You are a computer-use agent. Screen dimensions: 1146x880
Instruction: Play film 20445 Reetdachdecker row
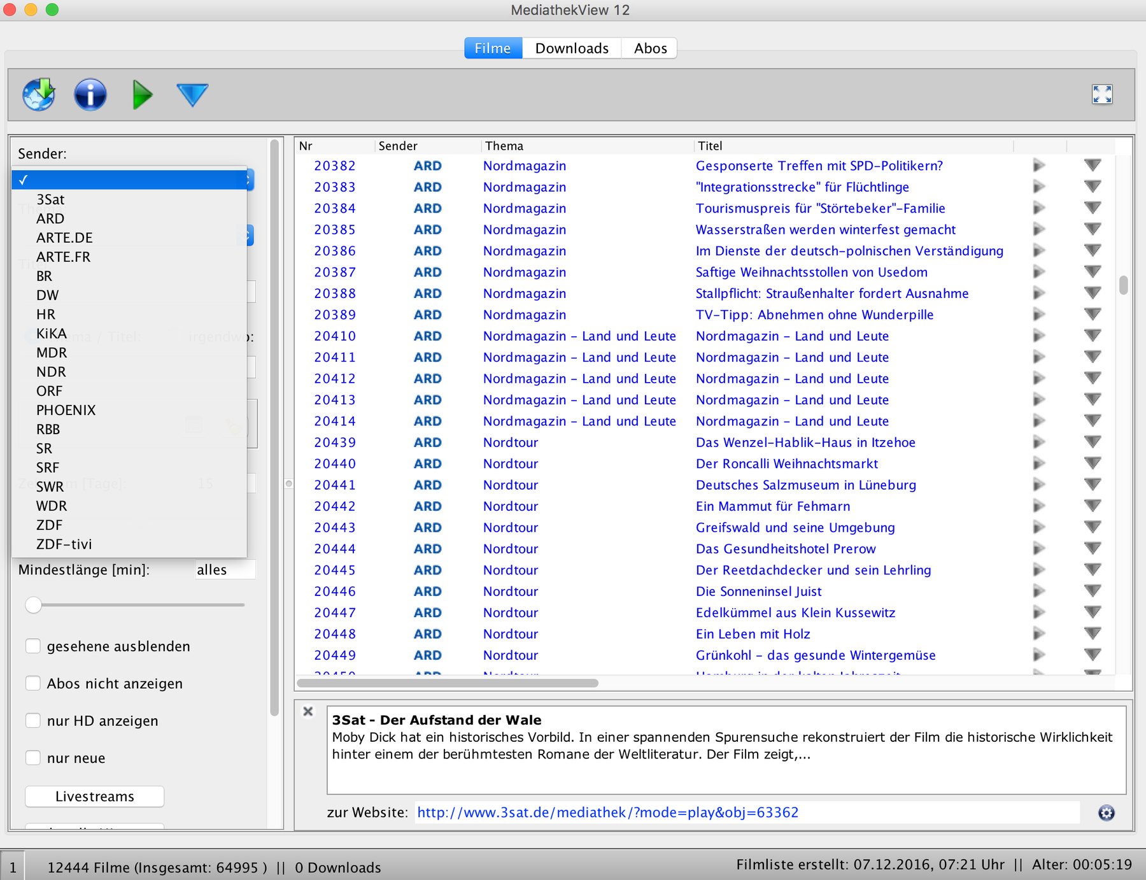click(1038, 570)
